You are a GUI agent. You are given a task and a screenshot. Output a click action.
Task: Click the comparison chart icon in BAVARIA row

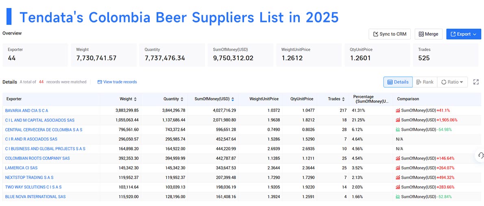coord(398,111)
